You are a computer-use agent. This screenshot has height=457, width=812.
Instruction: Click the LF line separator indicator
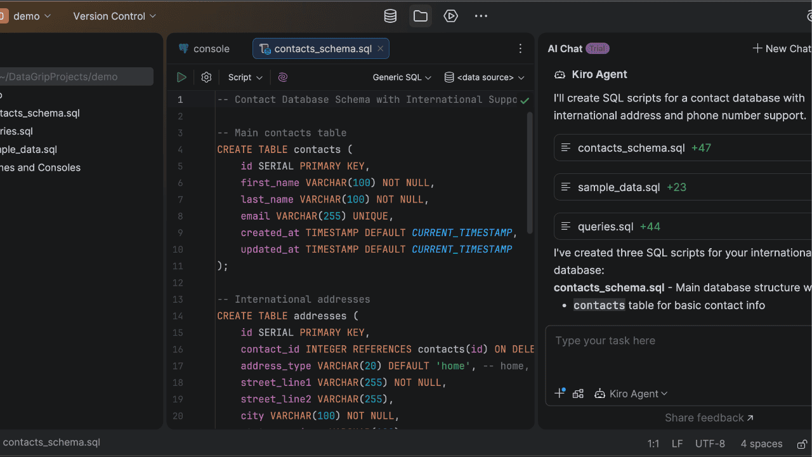coord(678,444)
